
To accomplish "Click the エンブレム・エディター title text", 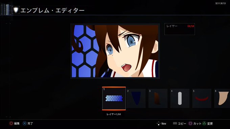I will click(52, 10).
